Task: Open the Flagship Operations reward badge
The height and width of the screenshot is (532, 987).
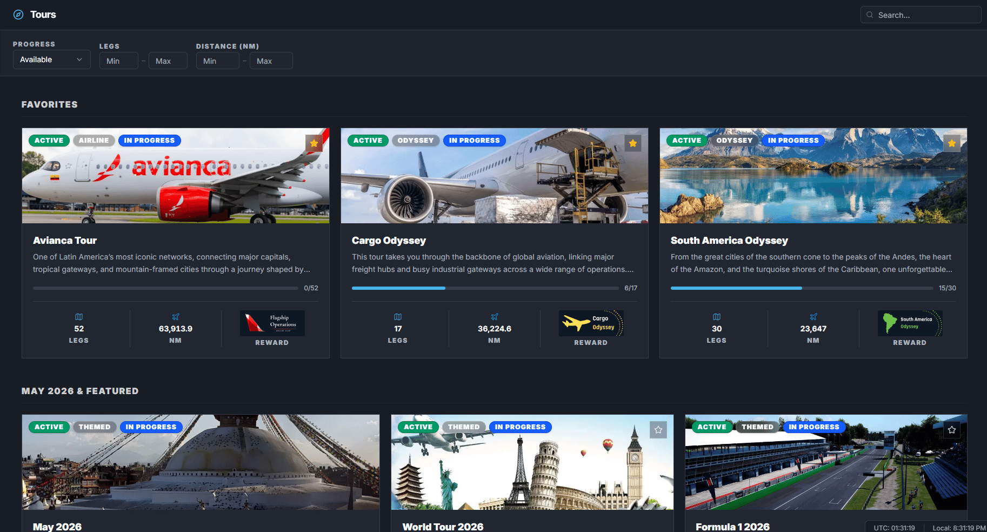Action: 272,323
